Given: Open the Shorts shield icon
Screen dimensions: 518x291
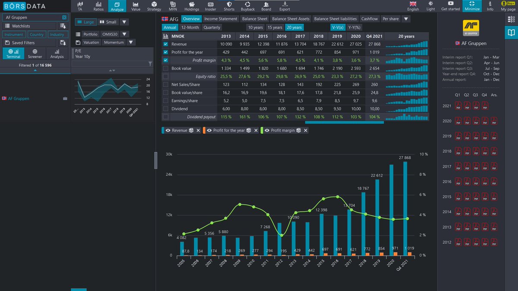Looking at the screenshot, I should (x=229, y=4).
